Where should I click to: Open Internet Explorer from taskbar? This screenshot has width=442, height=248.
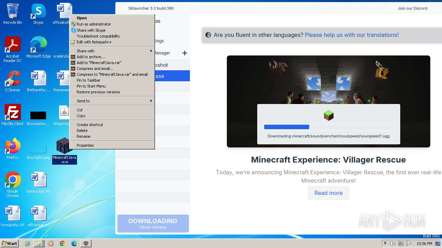(27, 244)
